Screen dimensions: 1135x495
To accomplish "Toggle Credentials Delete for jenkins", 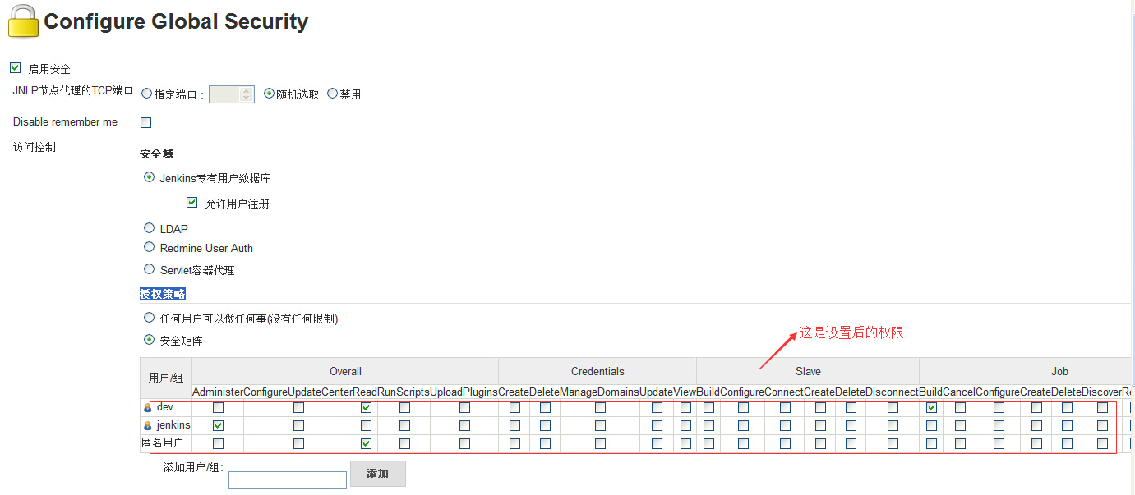I will [x=545, y=425].
